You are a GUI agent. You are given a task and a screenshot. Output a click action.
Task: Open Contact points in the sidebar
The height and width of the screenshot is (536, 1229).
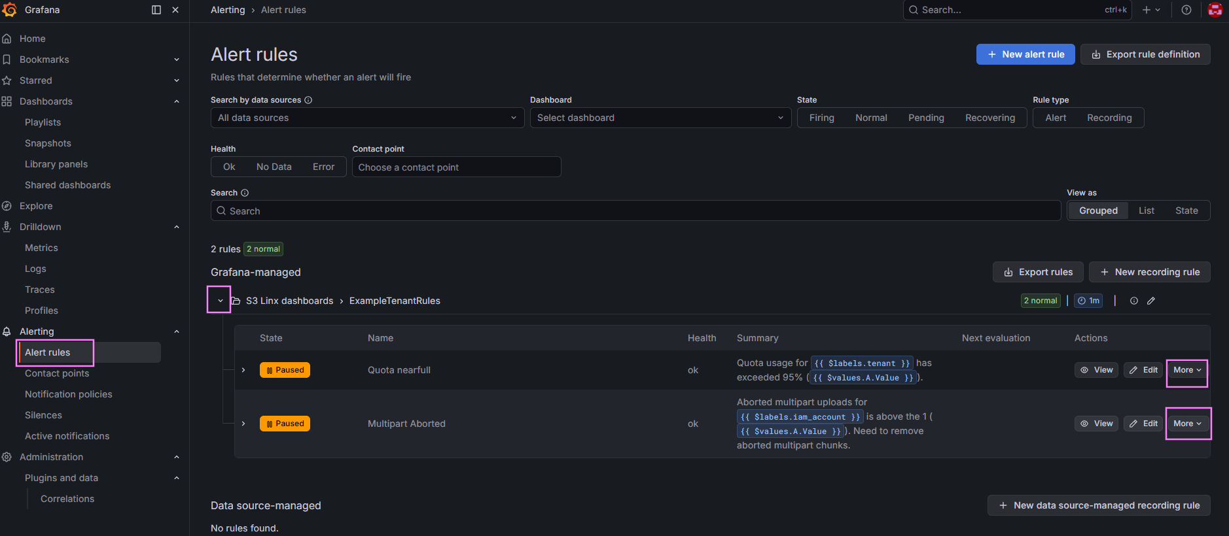pyautogui.click(x=57, y=373)
